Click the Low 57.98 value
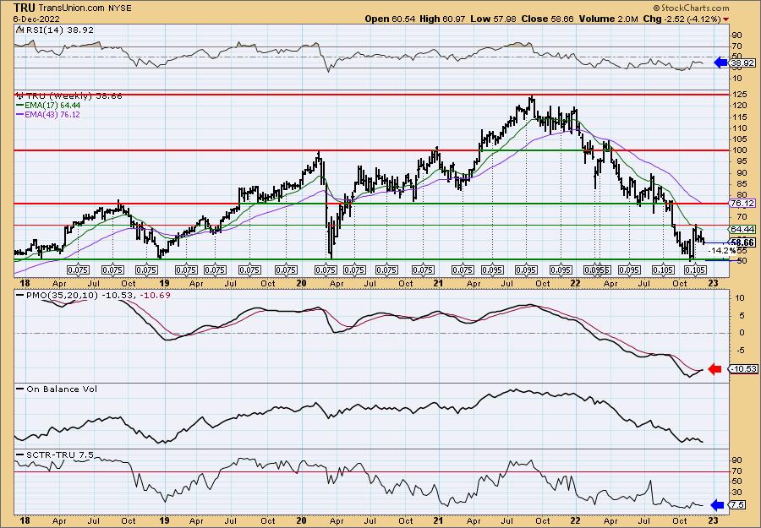The width and height of the screenshot is (761, 528). click(x=493, y=19)
